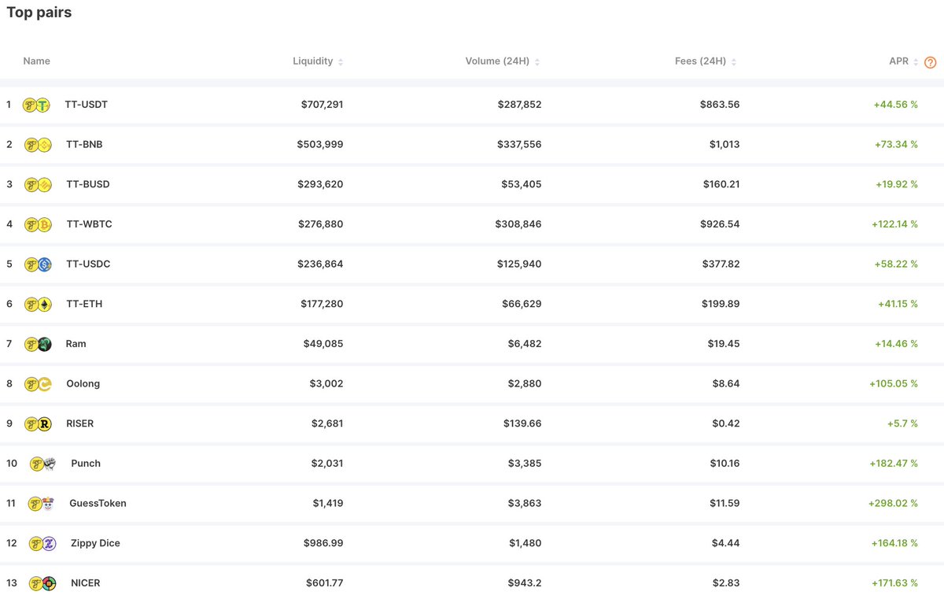Click liquidity value $986.99

click(x=323, y=543)
